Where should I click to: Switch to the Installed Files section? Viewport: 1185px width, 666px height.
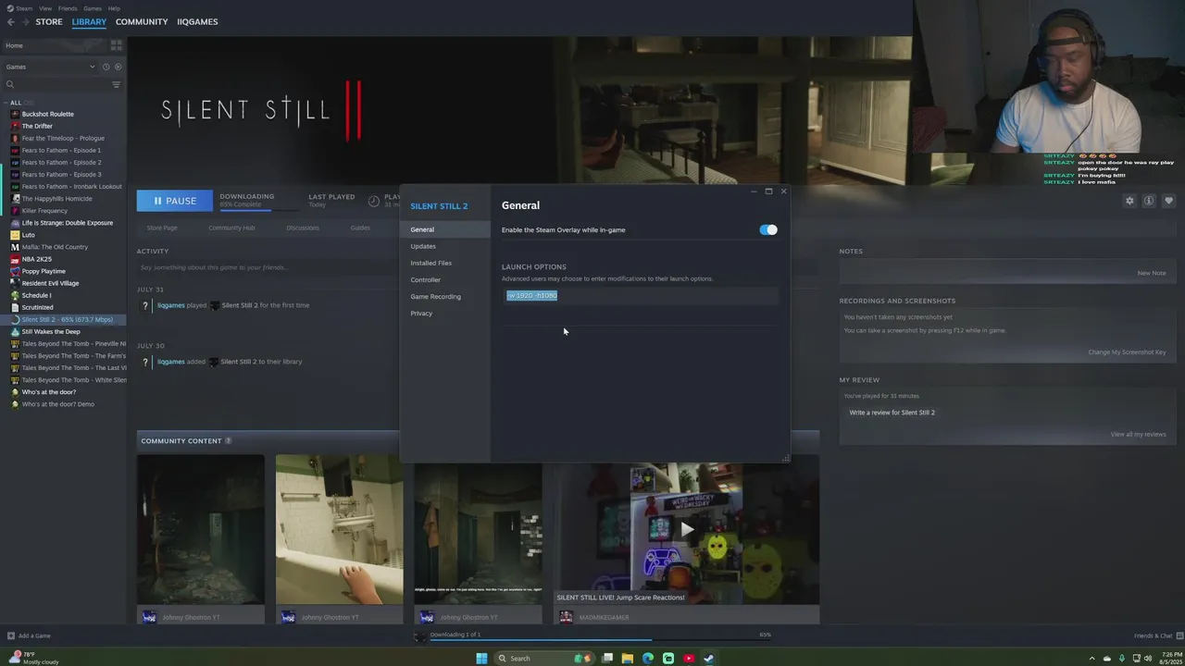[x=431, y=263]
